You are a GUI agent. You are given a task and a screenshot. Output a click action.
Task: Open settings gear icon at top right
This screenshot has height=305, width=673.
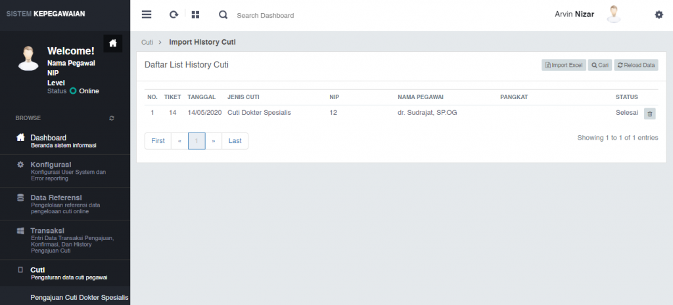pos(659,15)
